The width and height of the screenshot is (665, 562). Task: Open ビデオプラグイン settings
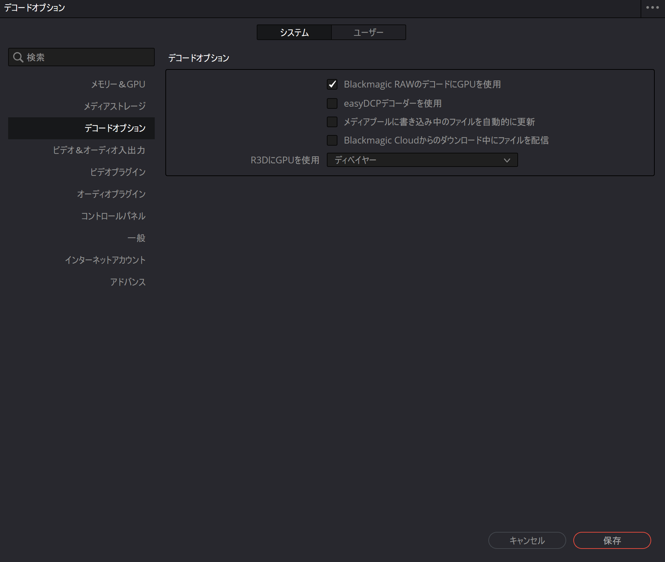pyautogui.click(x=81, y=172)
